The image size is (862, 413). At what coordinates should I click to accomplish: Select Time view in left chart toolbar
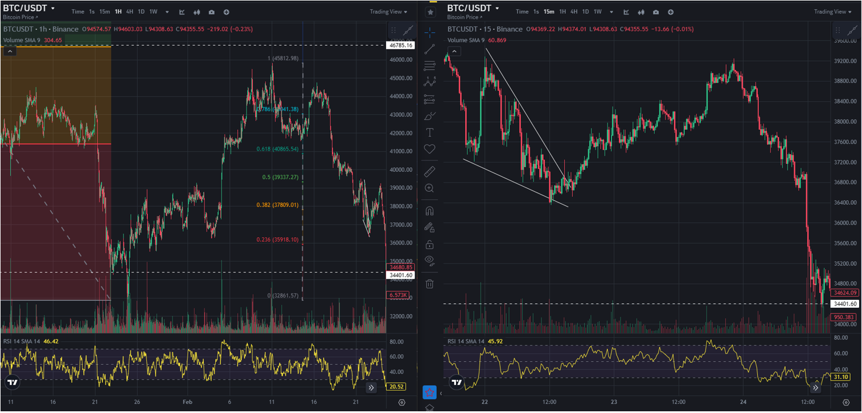(78, 11)
